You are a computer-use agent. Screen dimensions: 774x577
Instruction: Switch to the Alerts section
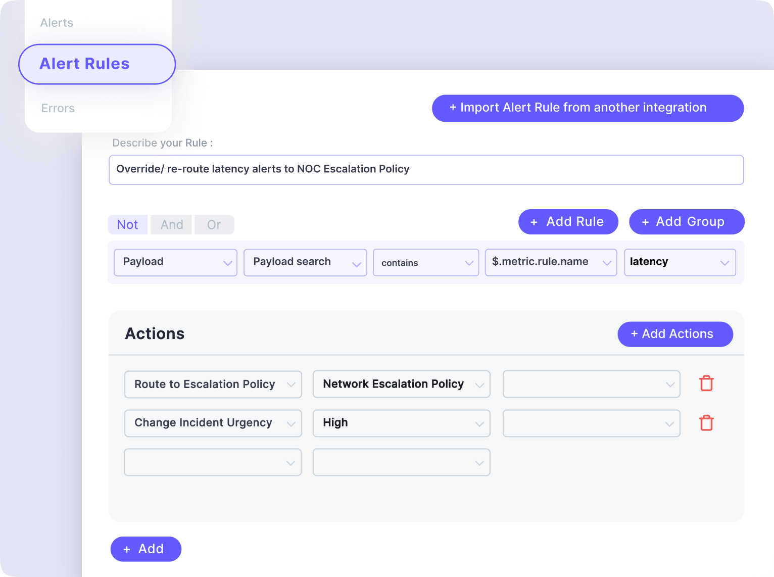click(56, 23)
